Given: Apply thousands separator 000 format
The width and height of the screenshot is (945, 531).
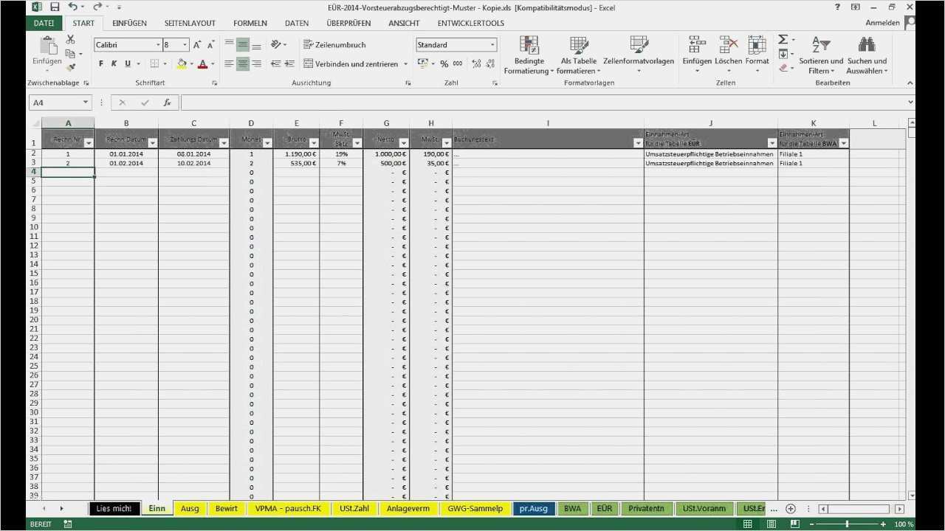Looking at the screenshot, I should (x=458, y=64).
